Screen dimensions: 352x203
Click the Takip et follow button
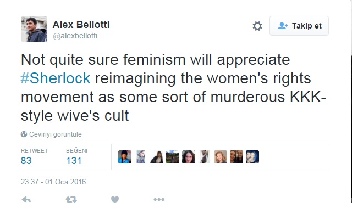[299, 26]
